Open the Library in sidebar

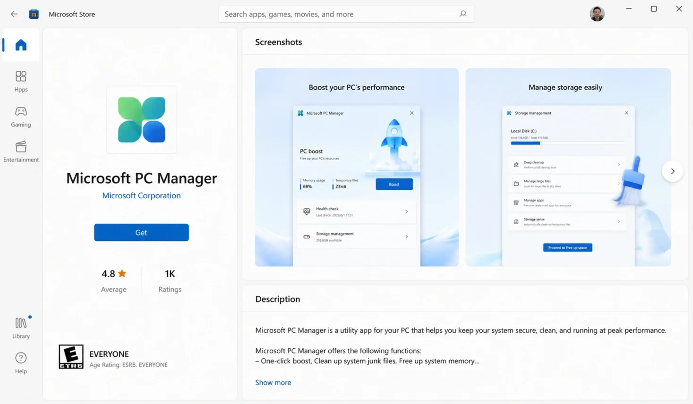[x=21, y=328]
